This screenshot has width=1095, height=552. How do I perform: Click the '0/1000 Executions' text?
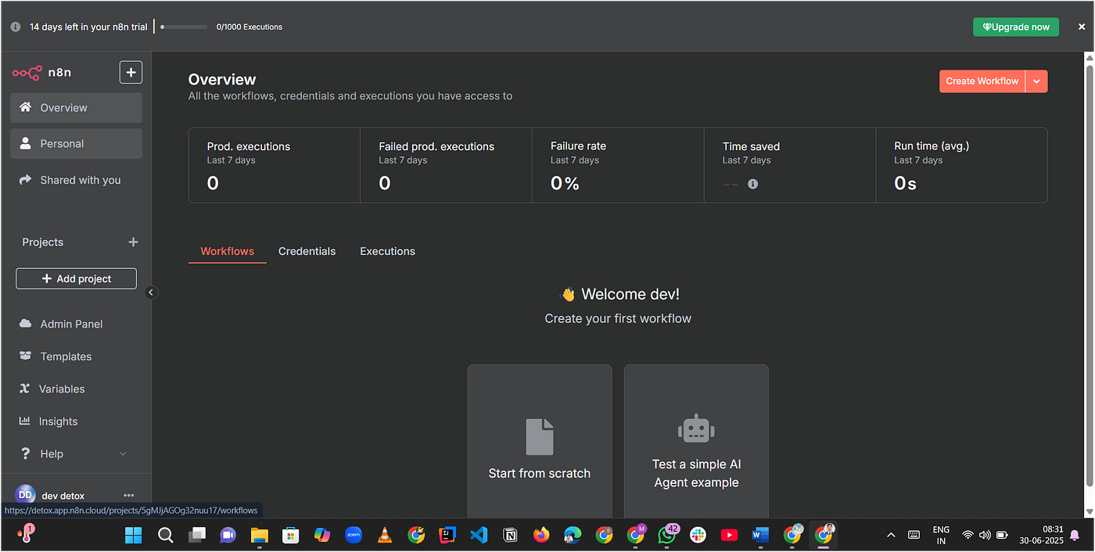point(250,27)
